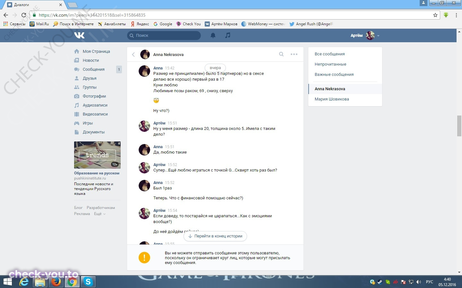
Task: Expand the Артём profile dropdown menu
Action: pyautogui.click(x=365, y=36)
